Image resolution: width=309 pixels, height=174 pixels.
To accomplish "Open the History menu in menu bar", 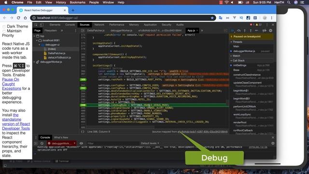I will pyautogui.click(x=61, y=2).
